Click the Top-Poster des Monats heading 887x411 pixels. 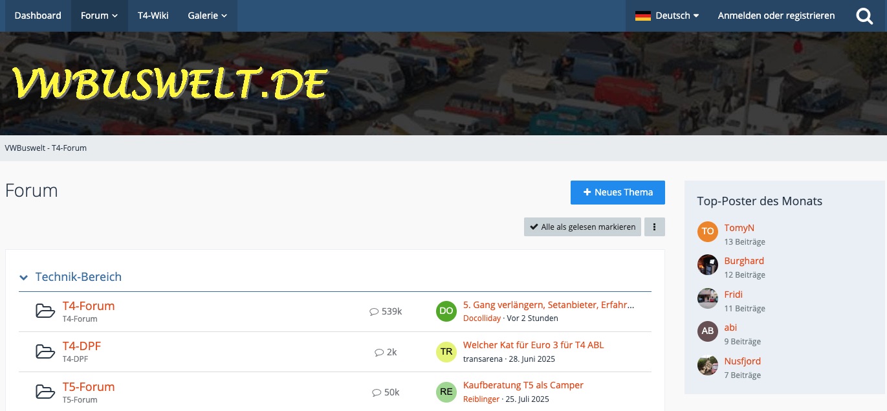(760, 201)
